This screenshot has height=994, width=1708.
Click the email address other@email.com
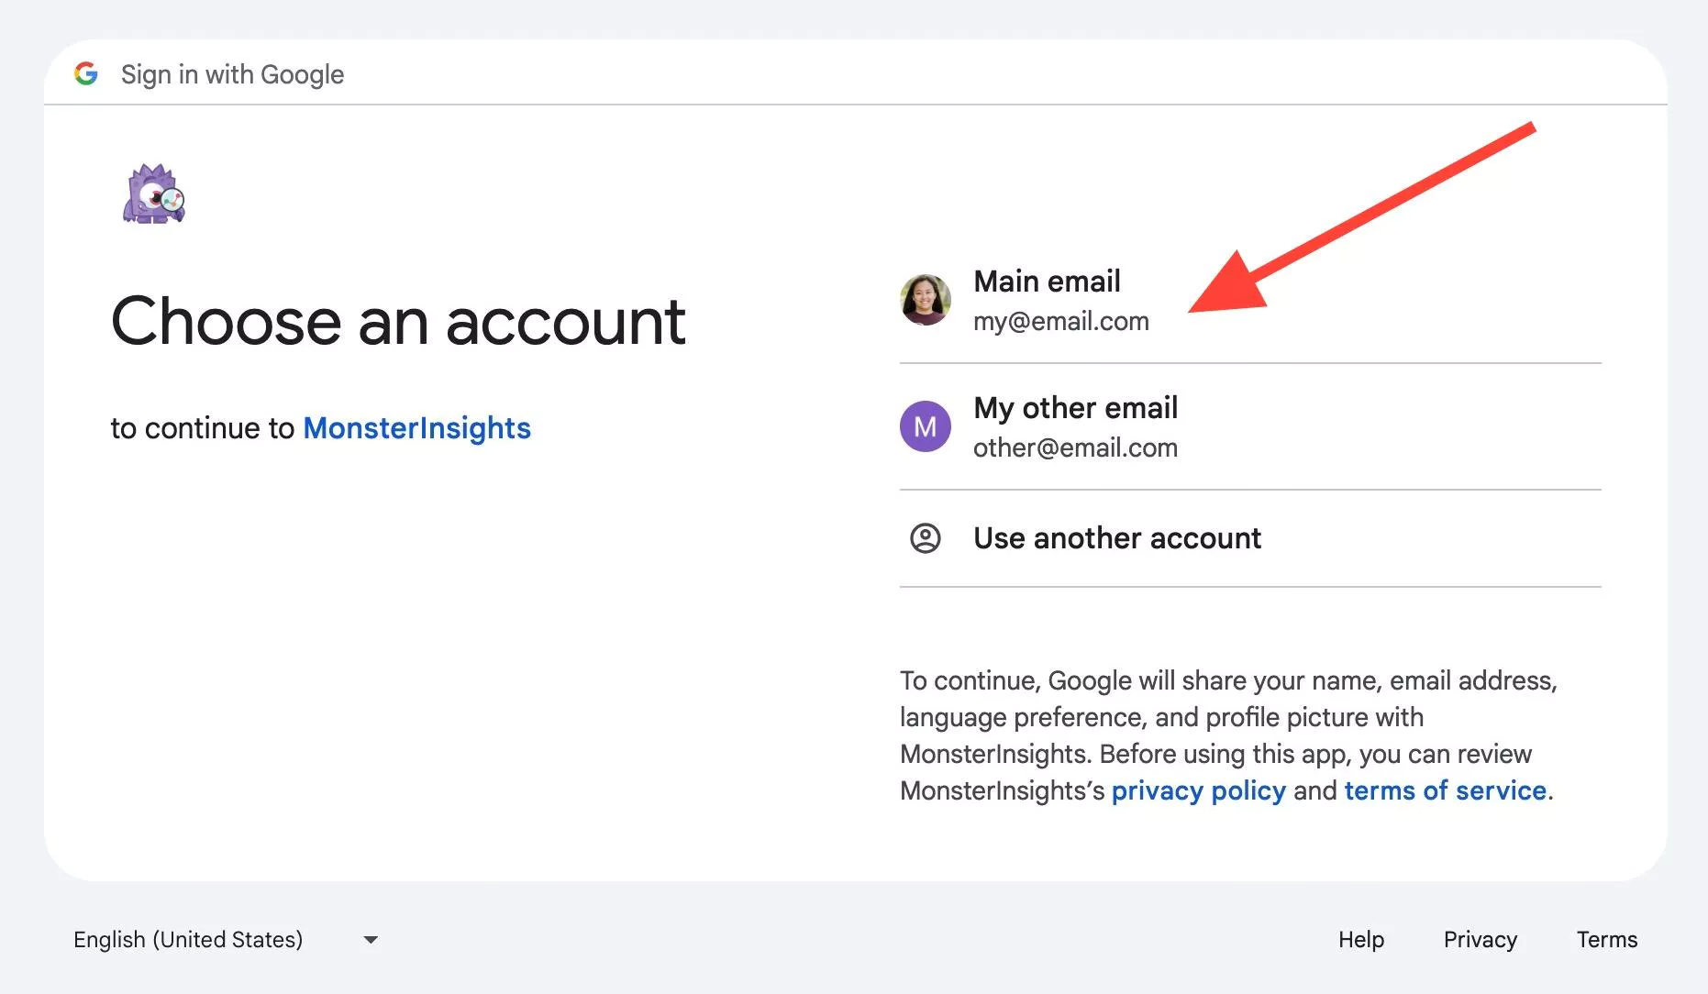pyautogui.click(x=1075, y=447)
